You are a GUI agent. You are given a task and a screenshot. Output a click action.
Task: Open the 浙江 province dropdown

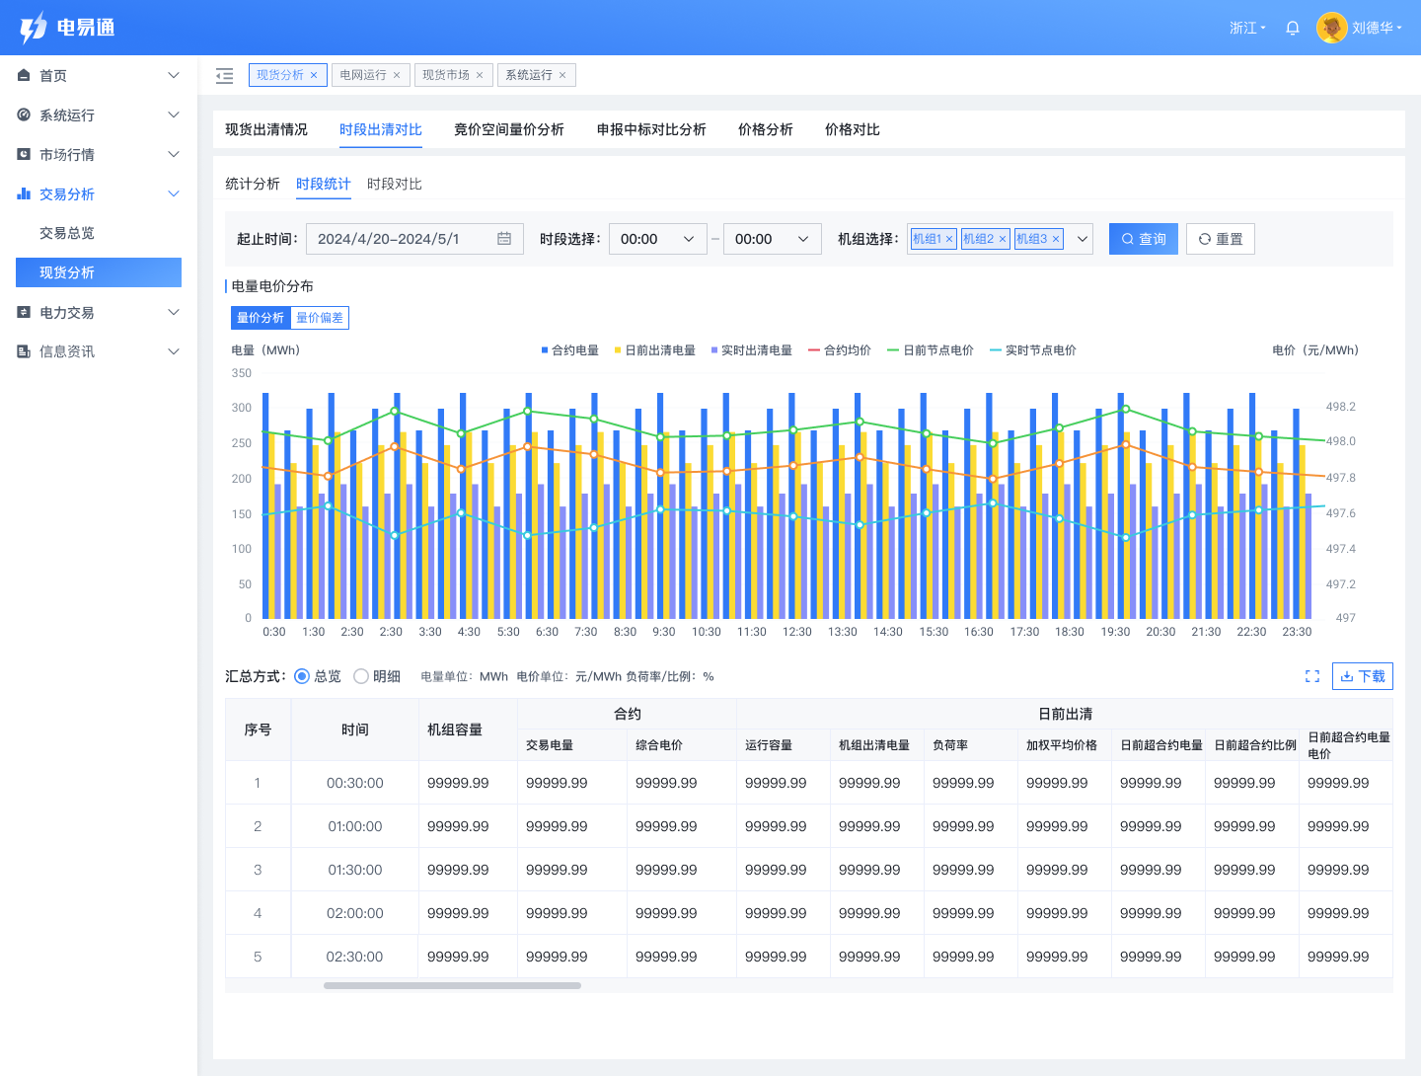pyautogui.click(x=1247, y=28)
